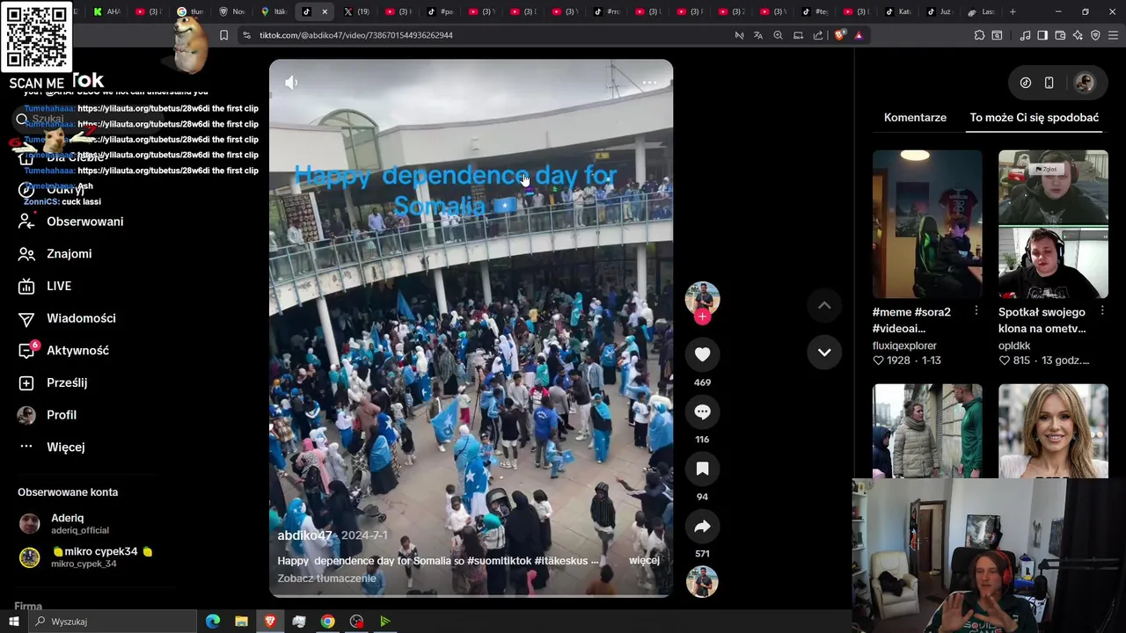Viewport: 1126px width, 633px height.
Task: Open Wiadomości in the sidebar
Action: pyautogui.click(x=68, y=318)
